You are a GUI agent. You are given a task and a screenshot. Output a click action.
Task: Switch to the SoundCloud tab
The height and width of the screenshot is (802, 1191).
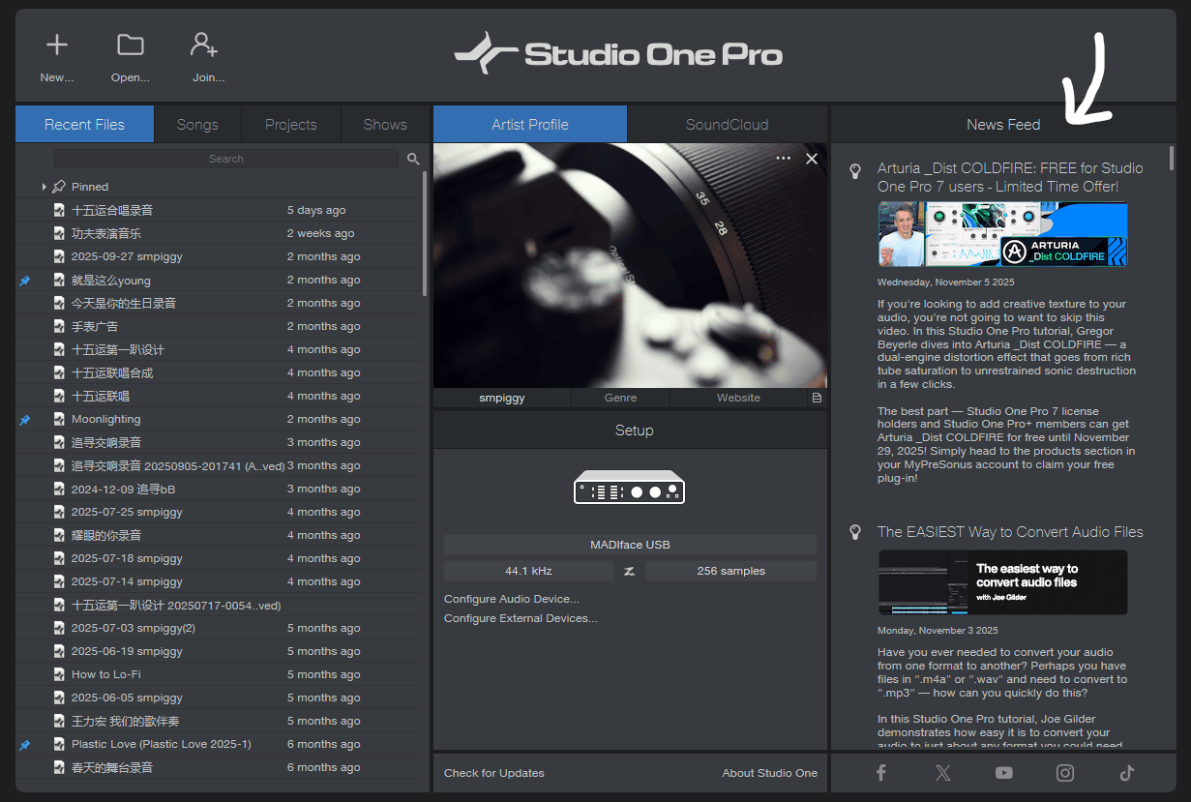tap(727, 125)
